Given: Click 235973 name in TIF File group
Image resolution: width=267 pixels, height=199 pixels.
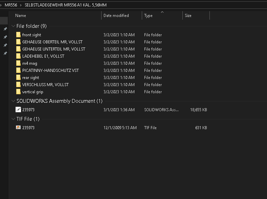Looking at the screenshot, I should (28, 128).
